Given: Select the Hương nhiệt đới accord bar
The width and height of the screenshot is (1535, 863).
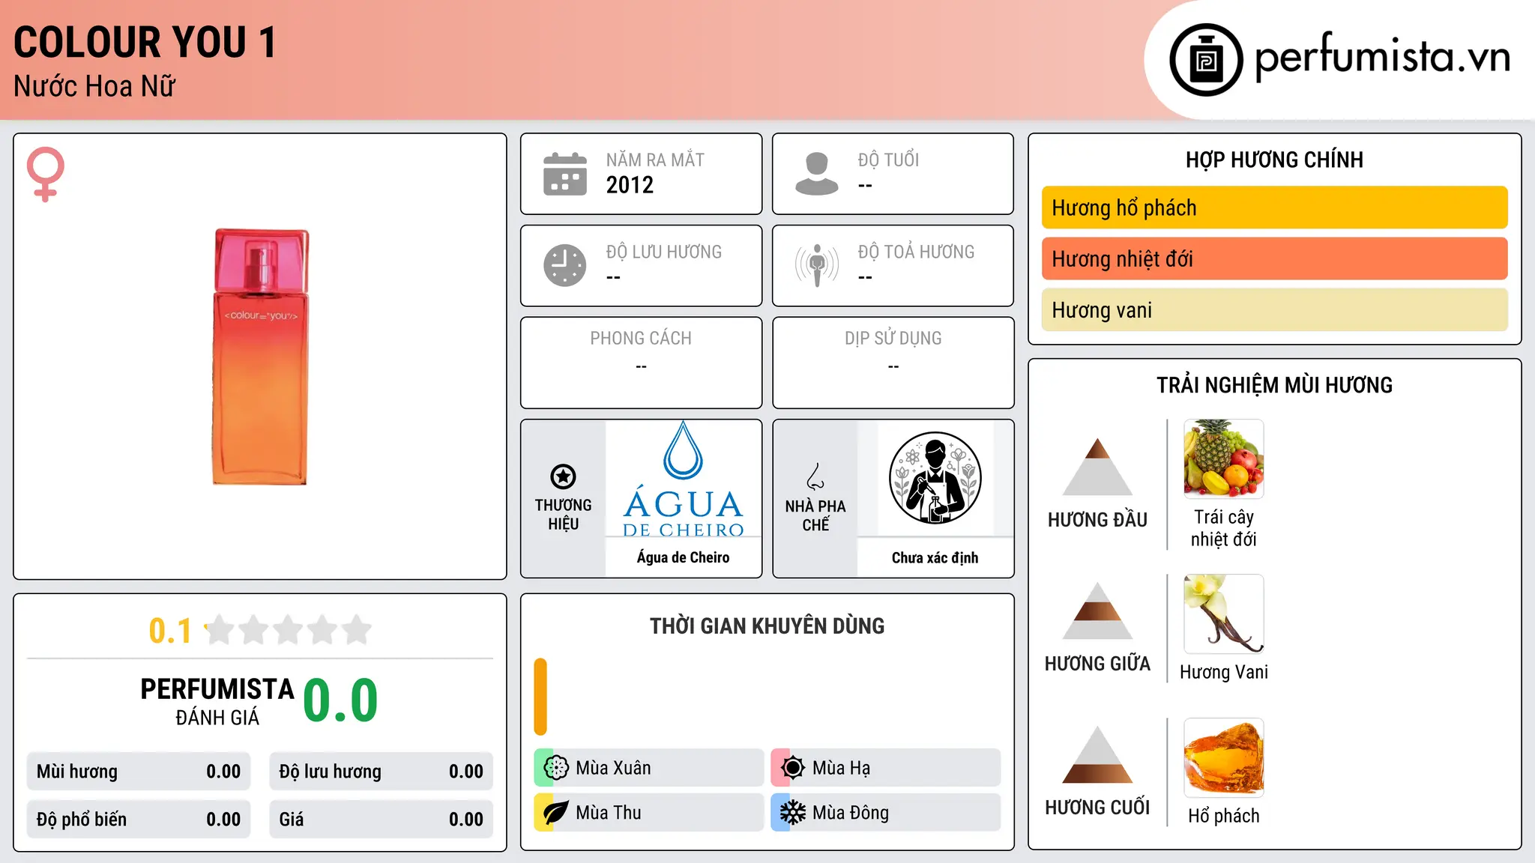Looking at the screenshot, I should point(1274,258).
